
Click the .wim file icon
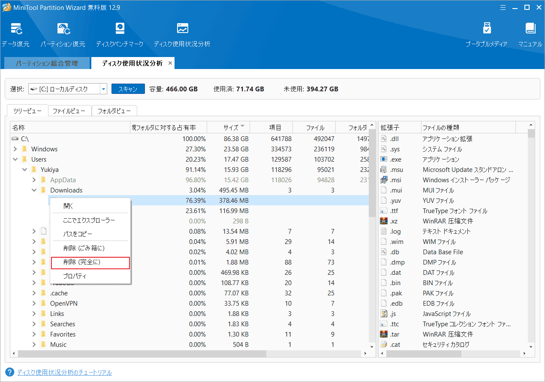[384, 242]
